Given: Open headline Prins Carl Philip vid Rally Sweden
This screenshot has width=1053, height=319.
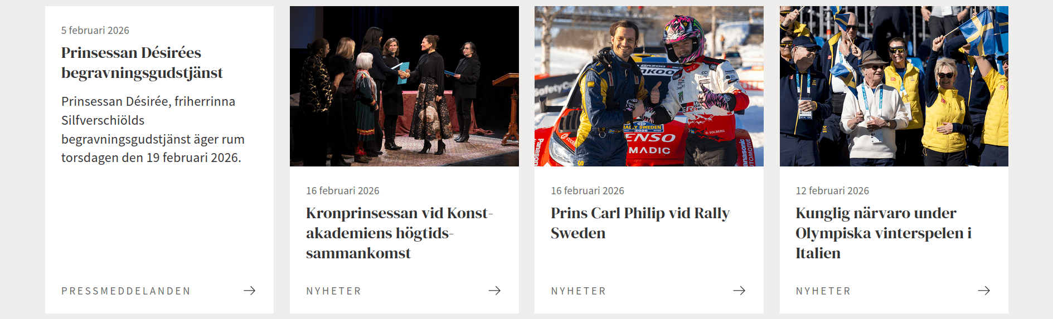Looking at the screenshot, I should 640,223.
